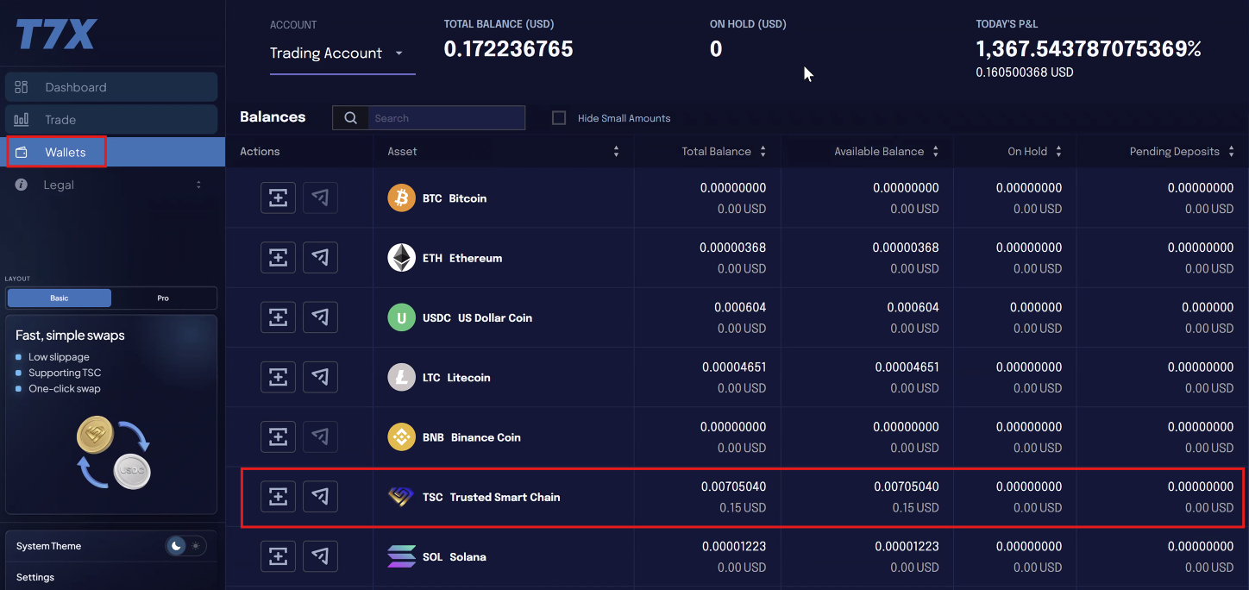Sort by the Pending Deposits column arrows
The height and width of the screenshot is (590, 1249).
pos(1230,151)
